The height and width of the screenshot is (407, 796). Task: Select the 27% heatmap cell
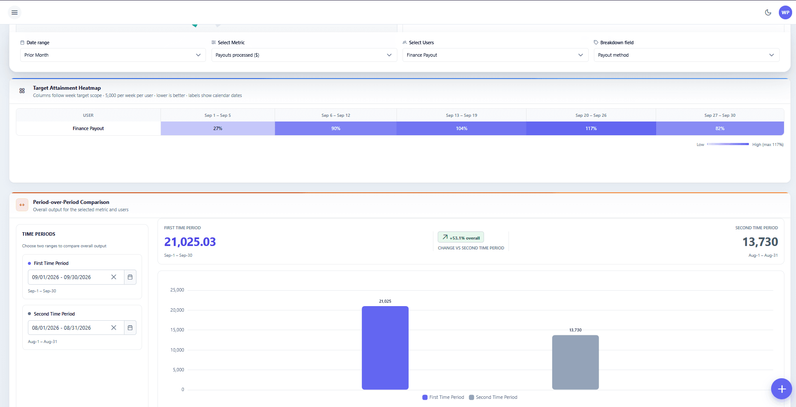click(x=218, y=128)
